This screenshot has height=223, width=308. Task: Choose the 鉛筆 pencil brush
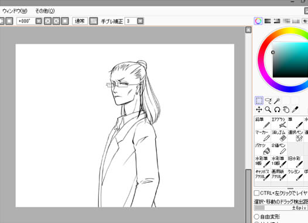pos(263,123)
